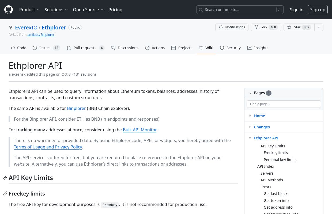Open the Binplorer link
This screenshot has height=214, width=332.
(x=76, y=108)
